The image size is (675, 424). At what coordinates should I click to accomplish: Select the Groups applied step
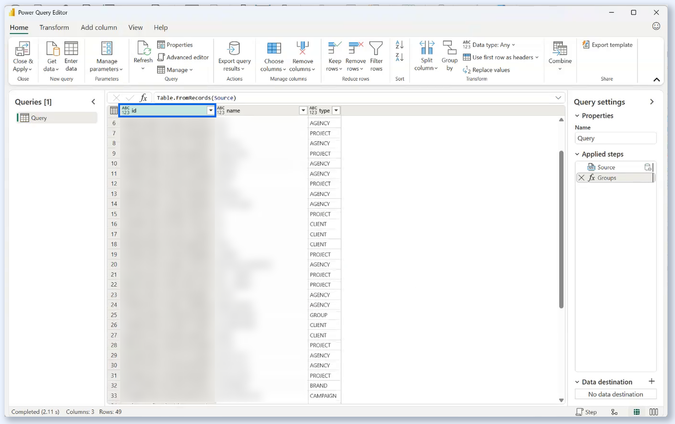(616, 178)
